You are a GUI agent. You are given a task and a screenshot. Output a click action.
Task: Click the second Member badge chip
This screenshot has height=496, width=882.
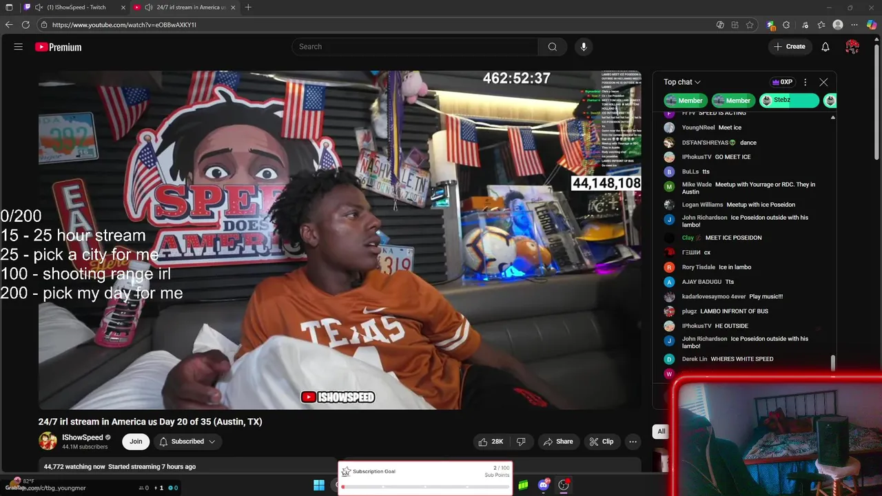(x=732, y=101)
